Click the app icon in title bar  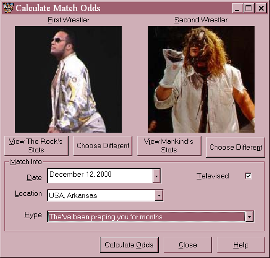pos(8,8)
